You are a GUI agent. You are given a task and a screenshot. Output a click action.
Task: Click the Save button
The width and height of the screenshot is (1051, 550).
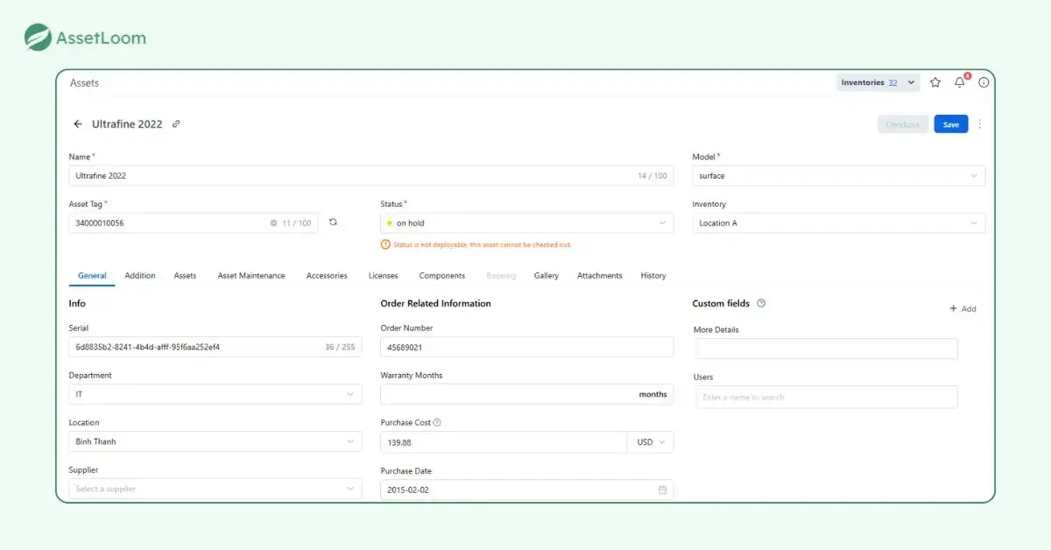[950, 124]
